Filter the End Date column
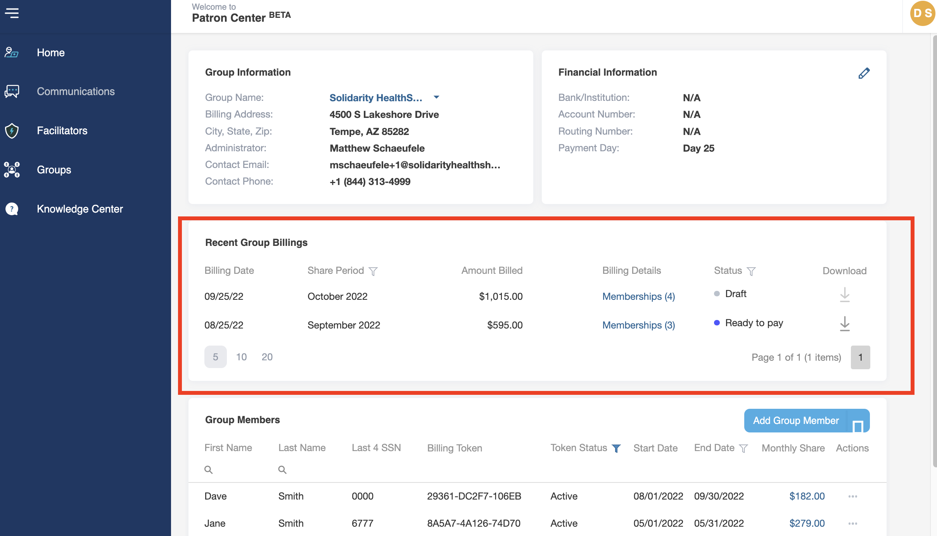This screenshot has width=937, height=536. point(743,448)
